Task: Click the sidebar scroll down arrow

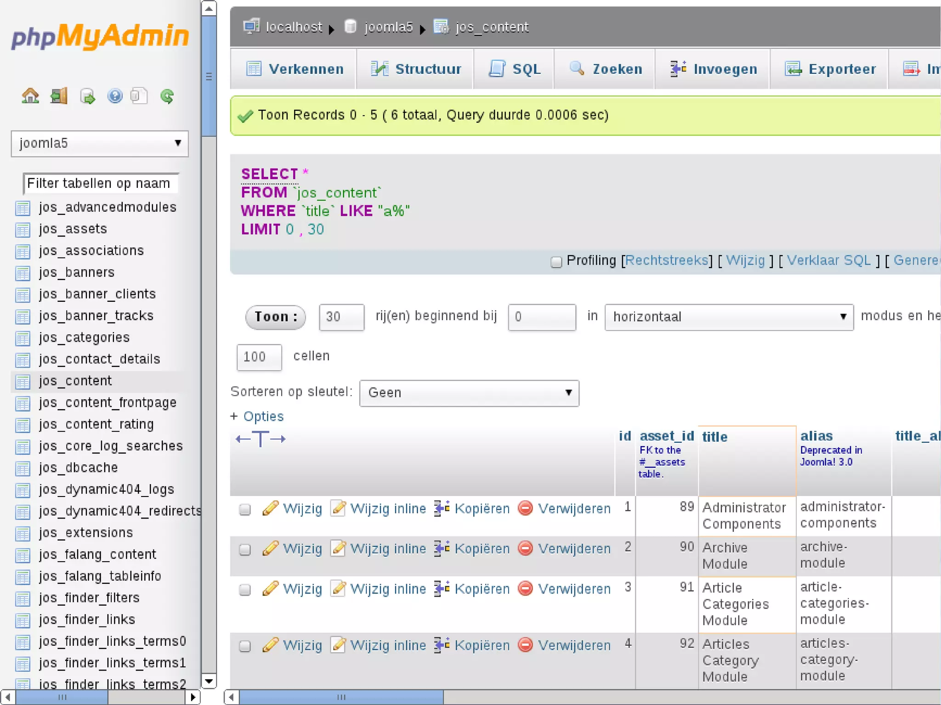Action: pos(209,681)
